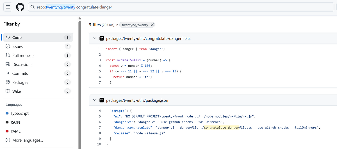Collapse the congratulate-dangerfile.ts result
This screenshot has height=149, width=337.
click(x=94, y=38)
